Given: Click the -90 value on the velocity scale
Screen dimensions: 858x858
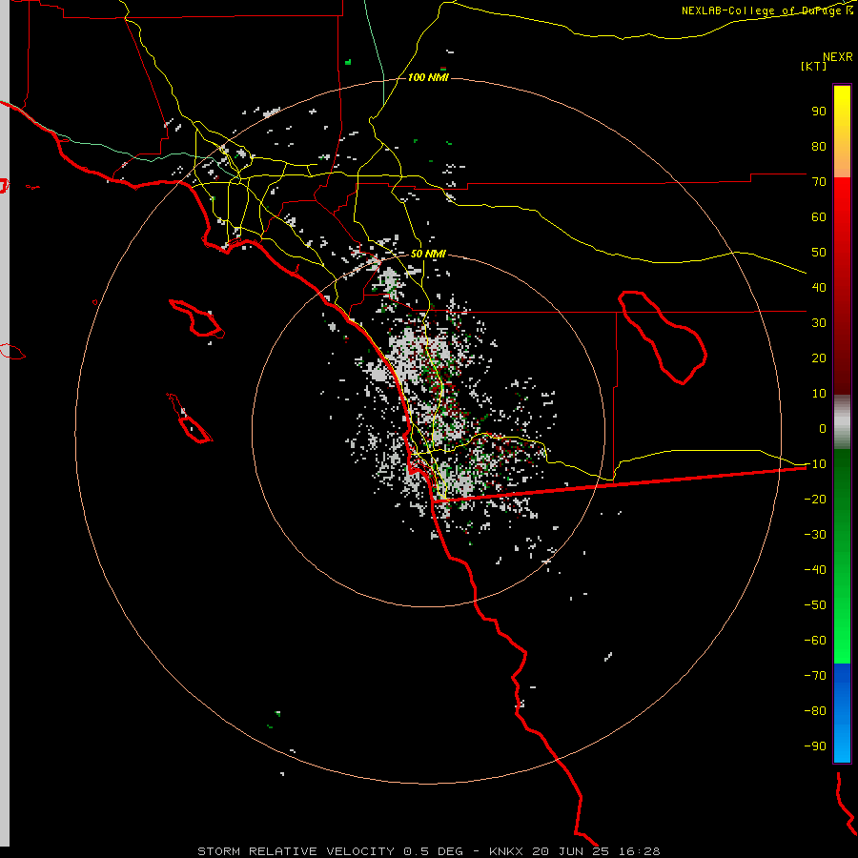Looking at the screenshot, I should (x=815, y=746).
